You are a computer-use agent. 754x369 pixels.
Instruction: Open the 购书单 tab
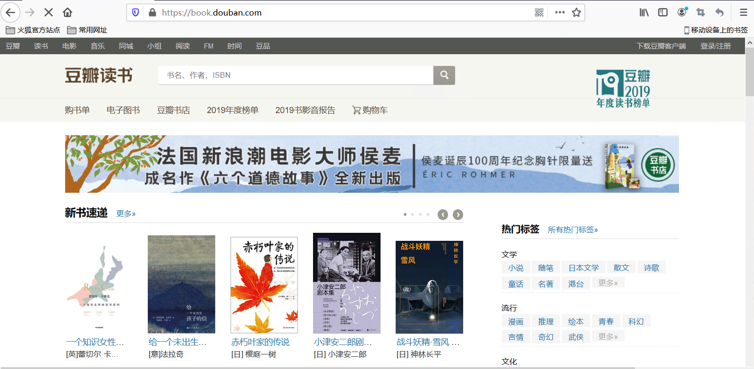point(77,110)
